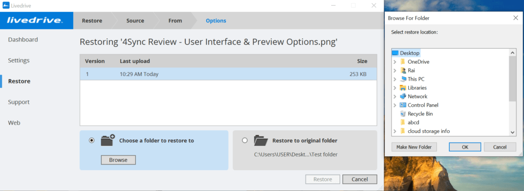Go to the Source breadcrumb step
This screenshot has width=524, height=191.
click(135, 20)
